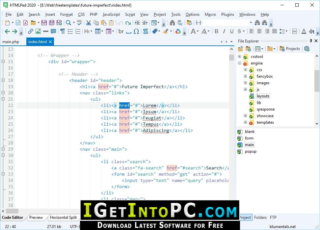This screenshot has width=320, height=230.
Task: Click the Projects button in File Explorer
Action: click(x=290, y=49)
